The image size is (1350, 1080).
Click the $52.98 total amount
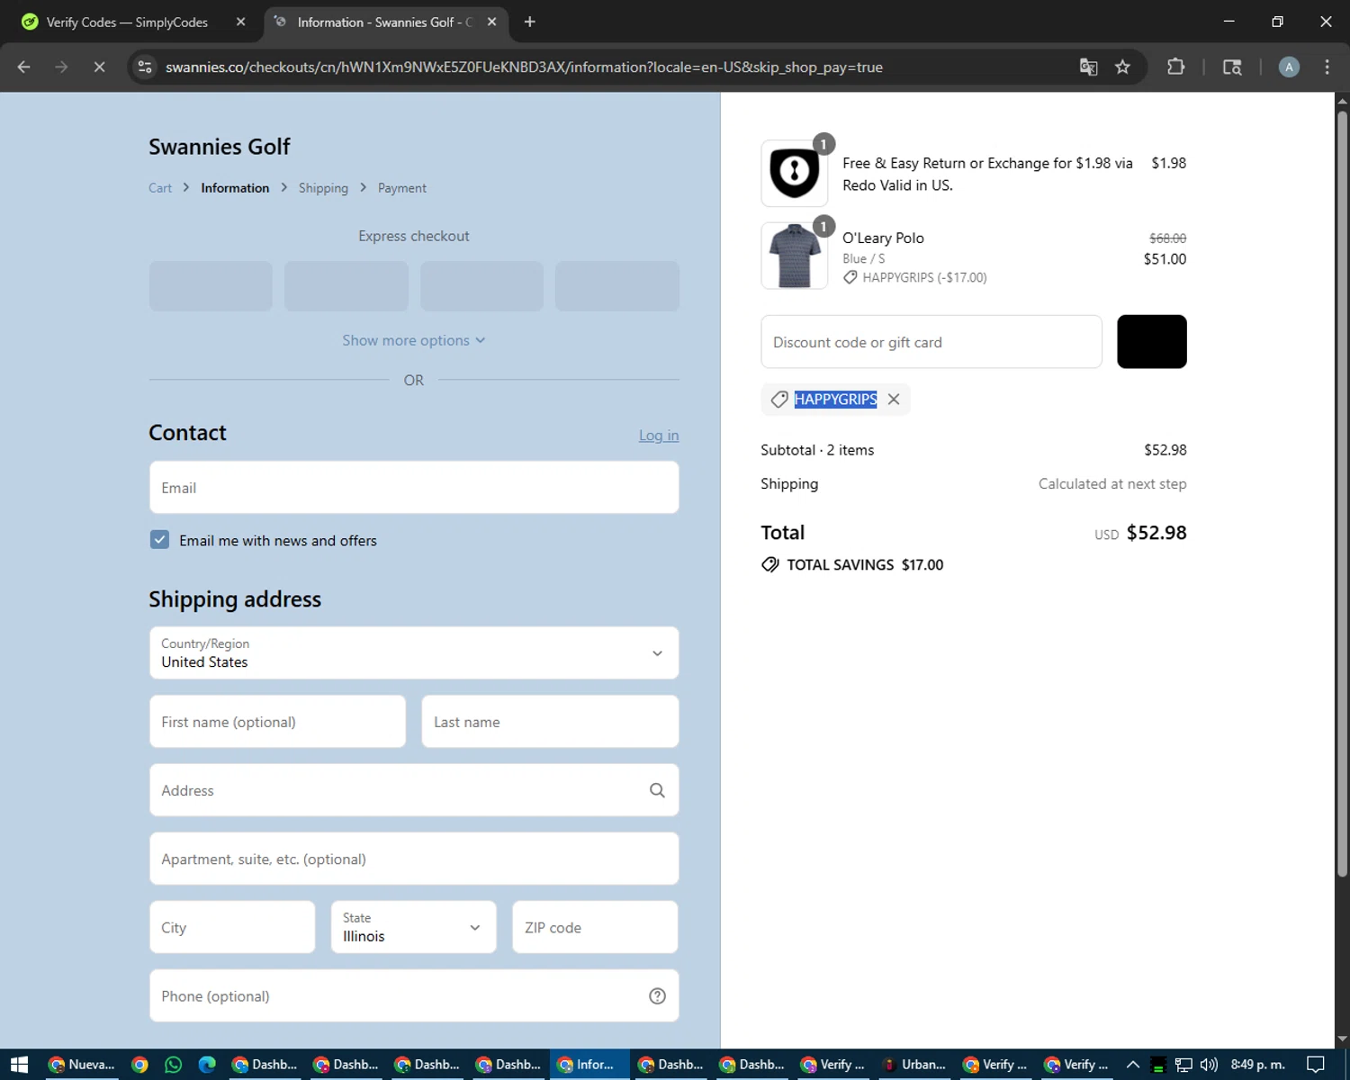coord(1156,533)
